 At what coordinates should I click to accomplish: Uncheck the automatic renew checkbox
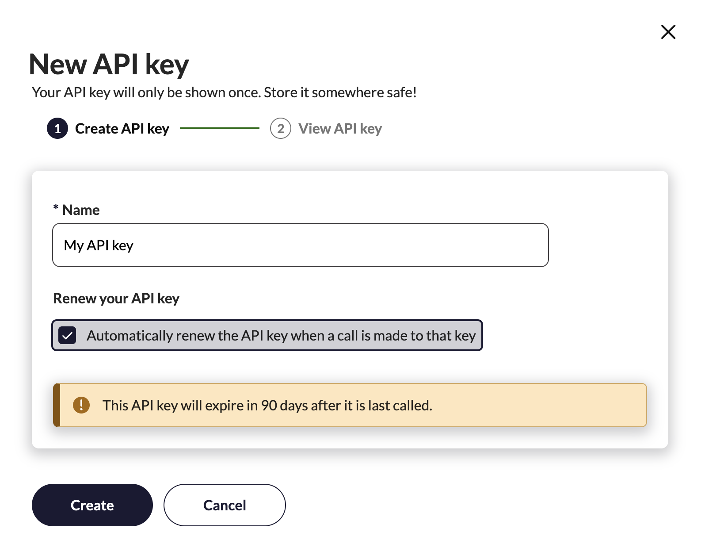[67, 336]
